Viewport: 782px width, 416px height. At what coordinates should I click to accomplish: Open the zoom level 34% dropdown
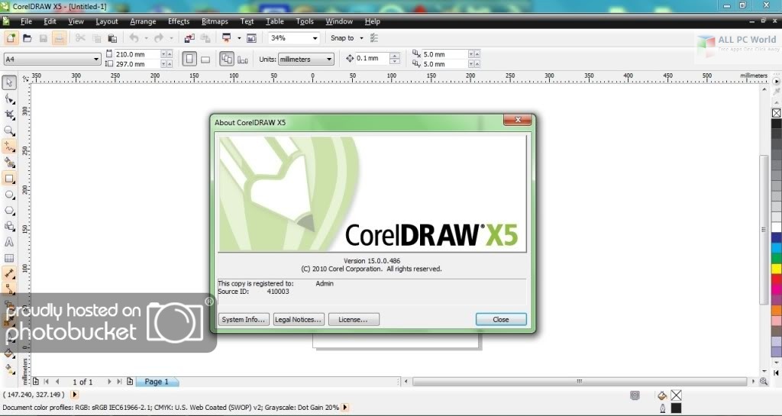[315, 38]
